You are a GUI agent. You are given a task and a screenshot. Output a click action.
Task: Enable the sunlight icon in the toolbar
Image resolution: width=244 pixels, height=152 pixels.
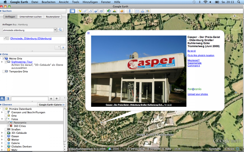[x=114, y=11]
